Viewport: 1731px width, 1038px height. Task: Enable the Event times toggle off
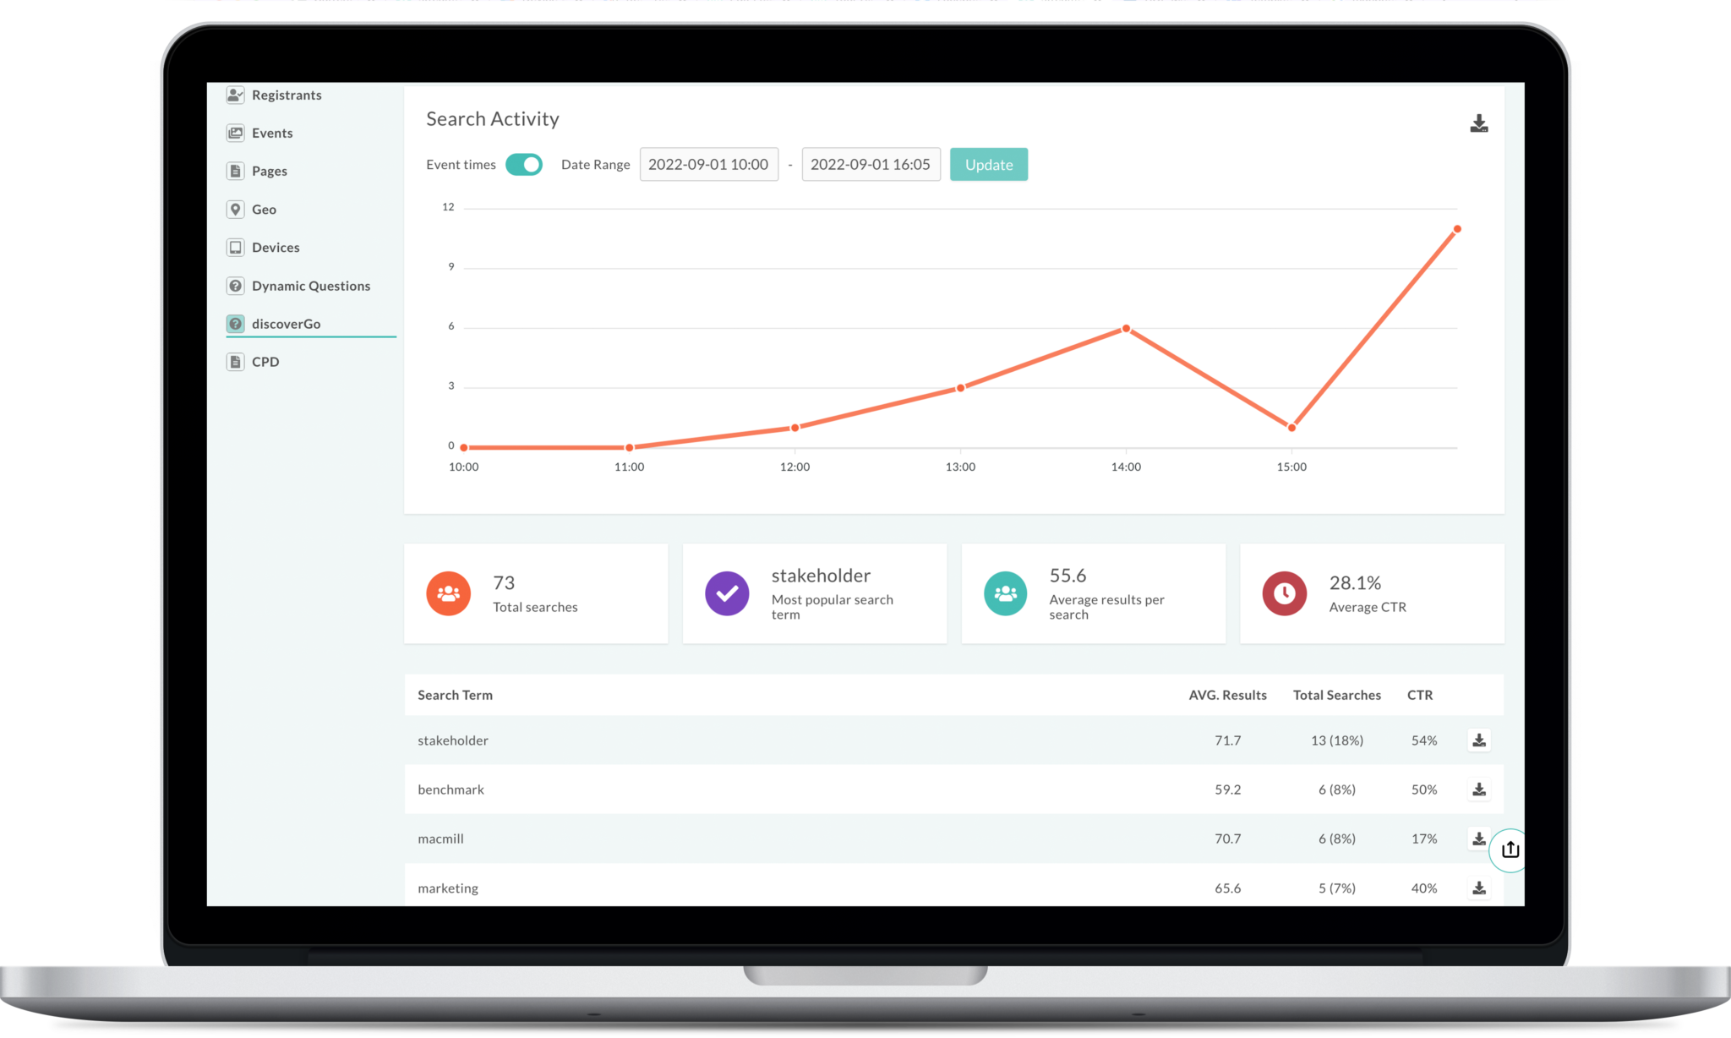click(524, 163)
